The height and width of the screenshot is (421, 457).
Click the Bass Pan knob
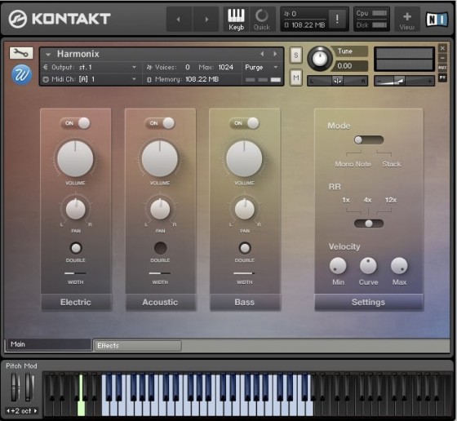point(245,209)
